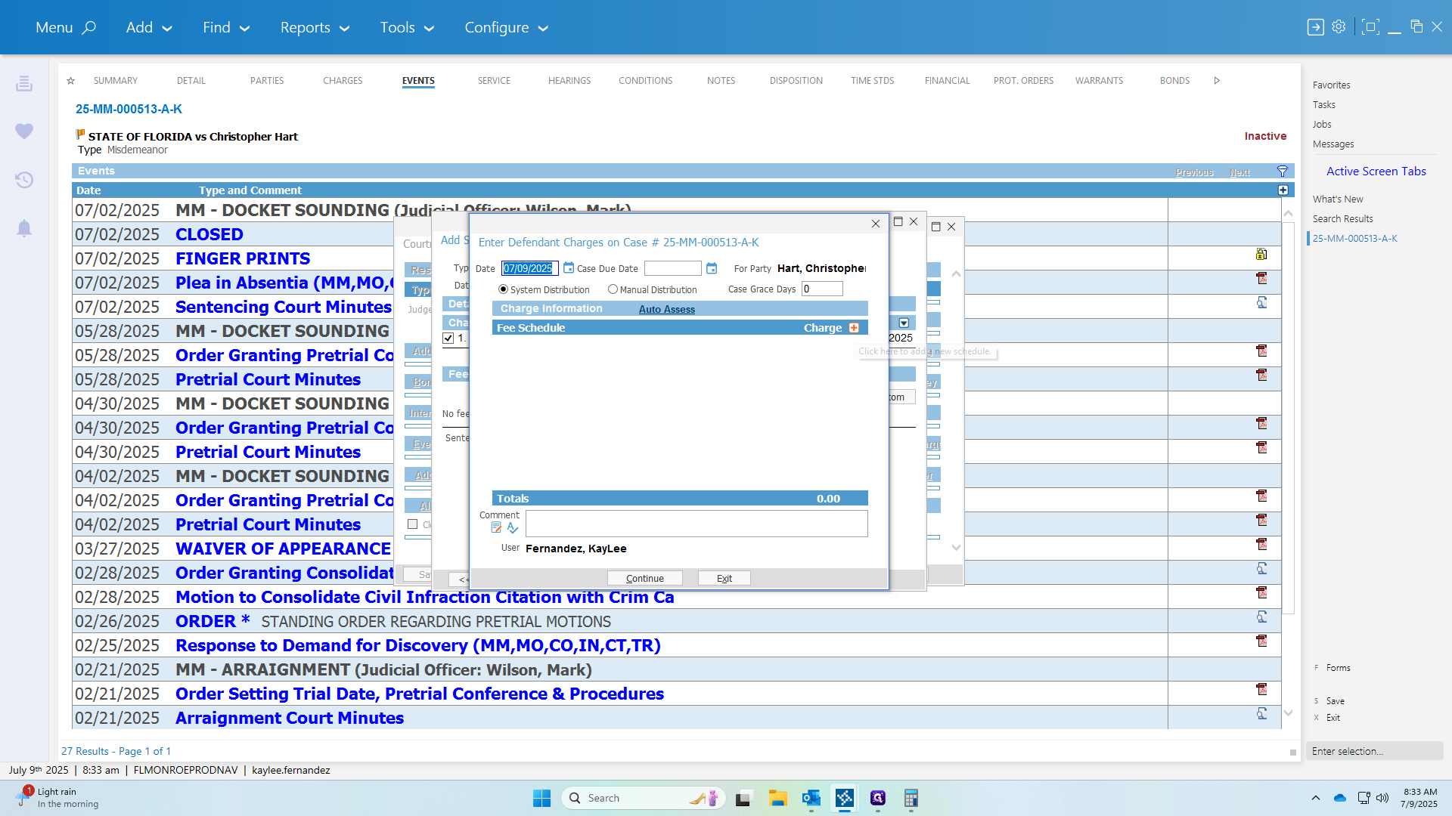Click the Case Due Date input field
Image resolution: width=1452 pixels, height=816 pixels.
(x=673, y=268)
